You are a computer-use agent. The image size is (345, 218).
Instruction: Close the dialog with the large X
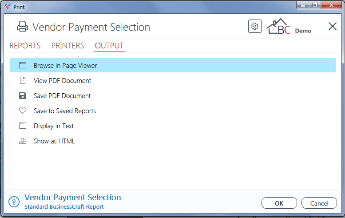click(x=332, y=26)
